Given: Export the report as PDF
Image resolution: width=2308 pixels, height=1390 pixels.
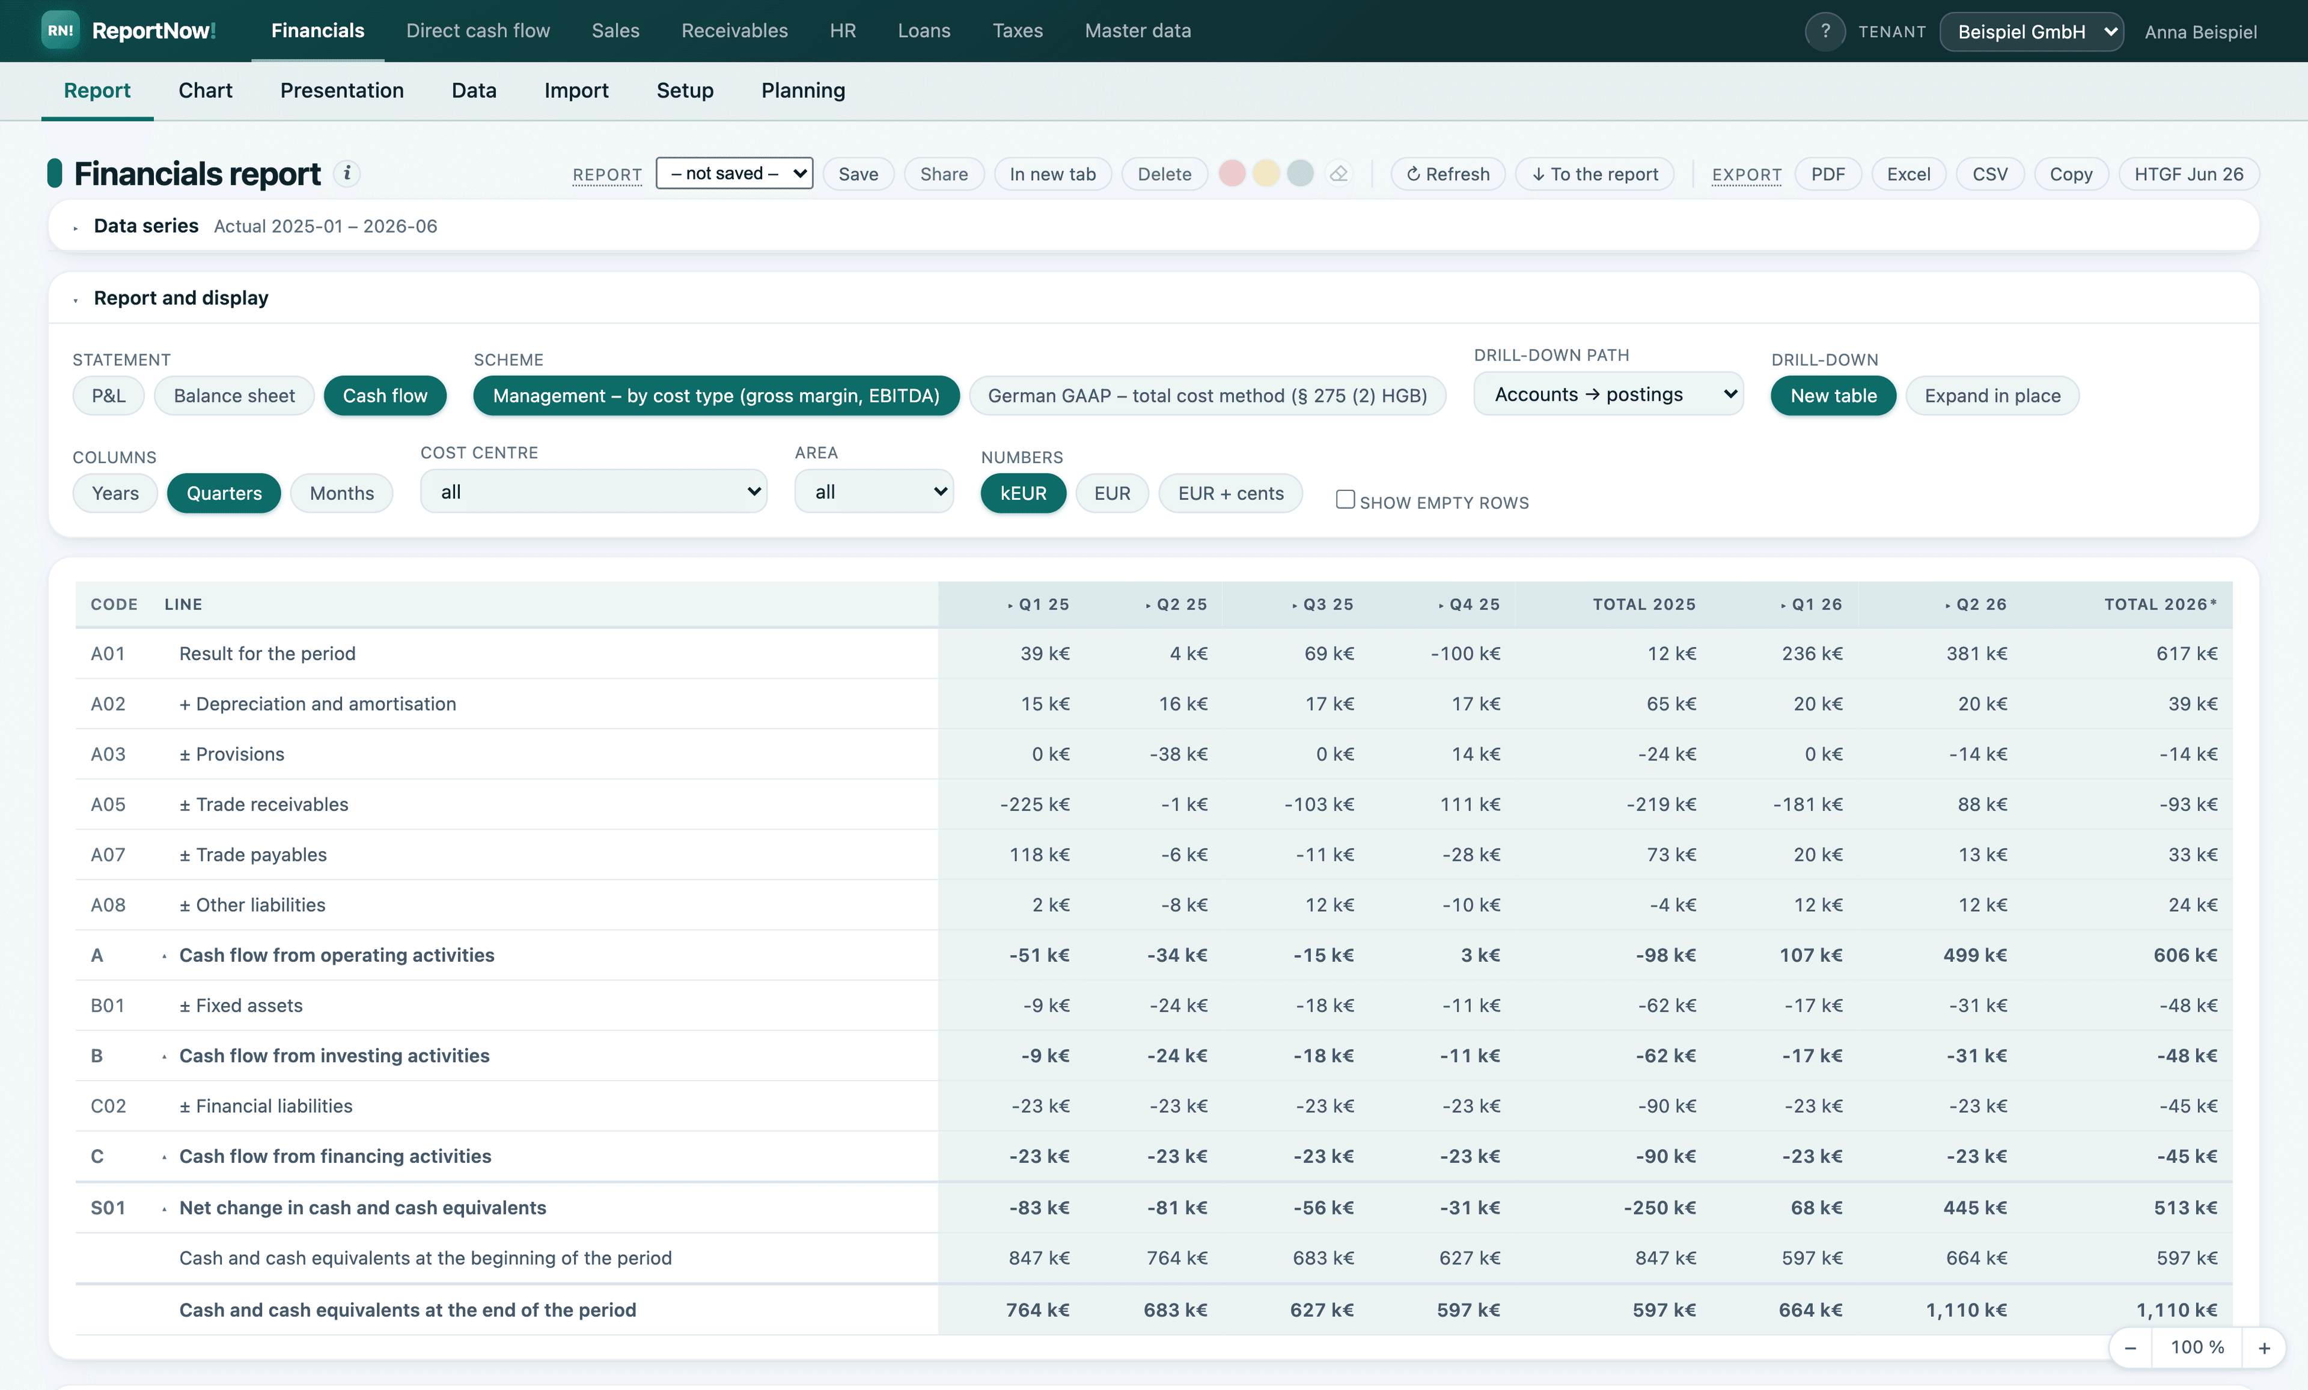Looking at the screenshot, I should 1828,174.
